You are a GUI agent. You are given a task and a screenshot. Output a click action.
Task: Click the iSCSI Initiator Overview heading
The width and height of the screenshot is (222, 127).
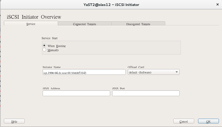click(x=34, y=17)
